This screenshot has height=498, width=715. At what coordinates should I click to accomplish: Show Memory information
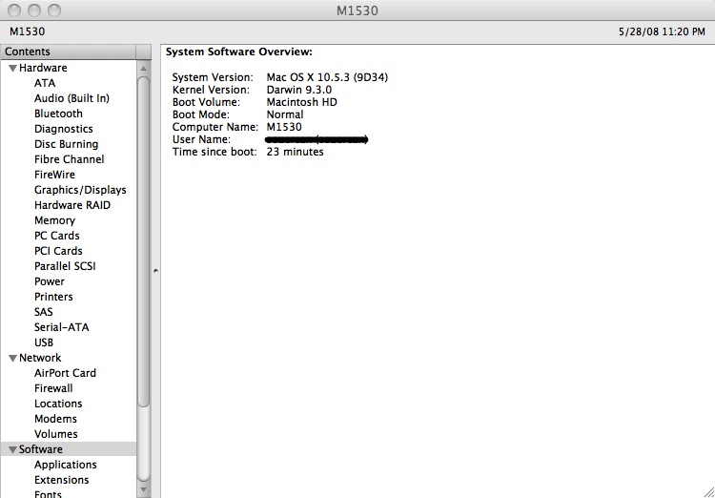pos(54,220)
